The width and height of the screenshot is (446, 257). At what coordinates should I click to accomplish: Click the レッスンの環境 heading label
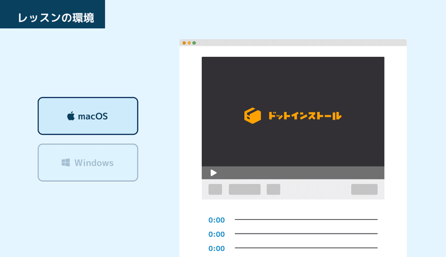point(56,18)
